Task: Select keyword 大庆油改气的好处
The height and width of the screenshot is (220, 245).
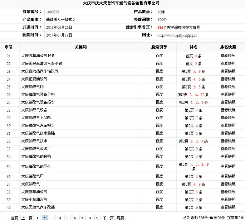Action: click(x=36, y=166)
